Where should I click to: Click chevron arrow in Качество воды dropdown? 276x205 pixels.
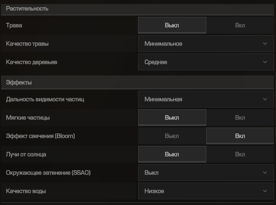pyautogui.click(x=265, y=191)
